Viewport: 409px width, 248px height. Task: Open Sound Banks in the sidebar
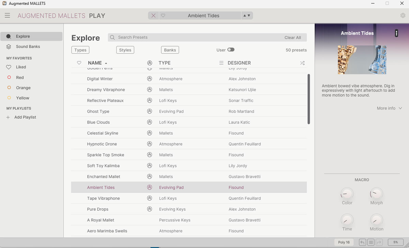pyautogui.click(x=28, y=47)
